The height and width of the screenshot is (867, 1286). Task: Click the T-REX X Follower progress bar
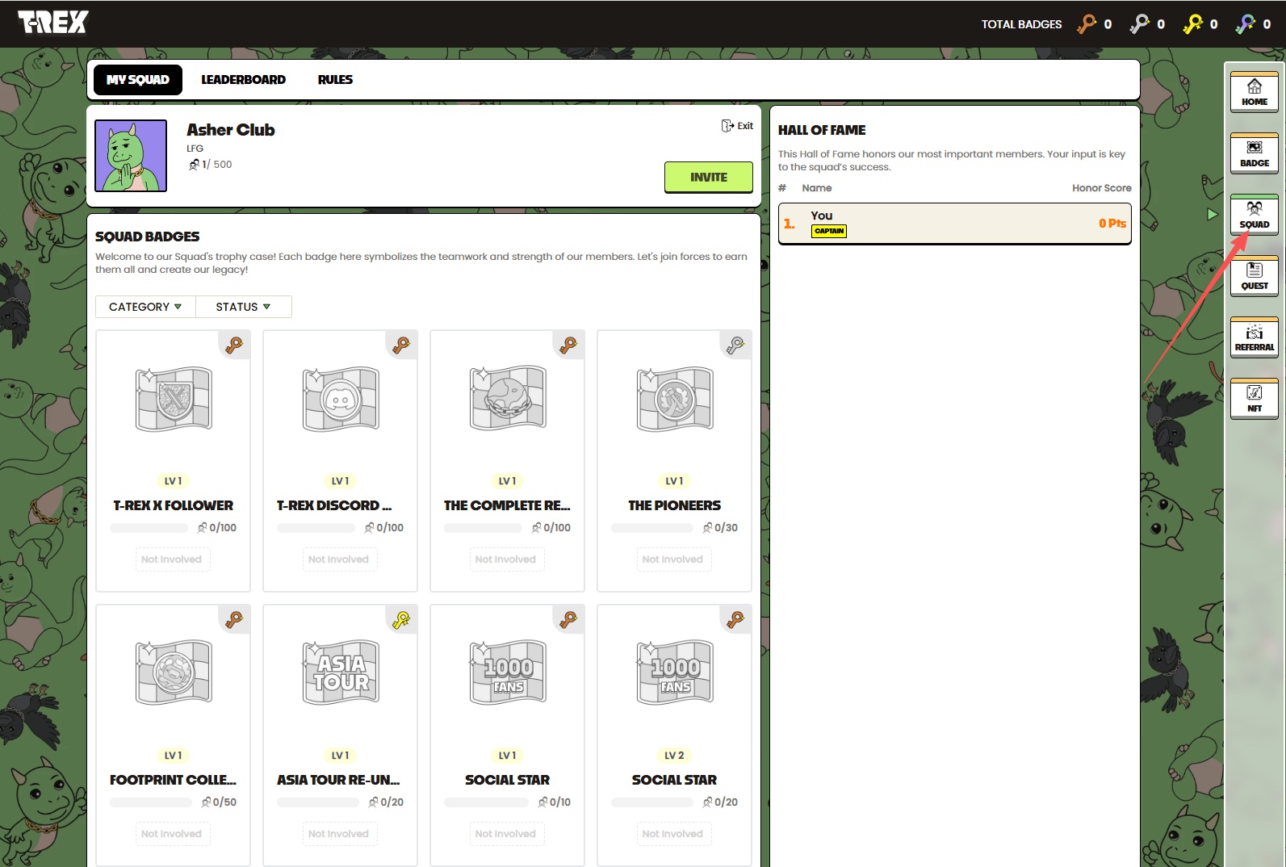[x=149, y=528]
